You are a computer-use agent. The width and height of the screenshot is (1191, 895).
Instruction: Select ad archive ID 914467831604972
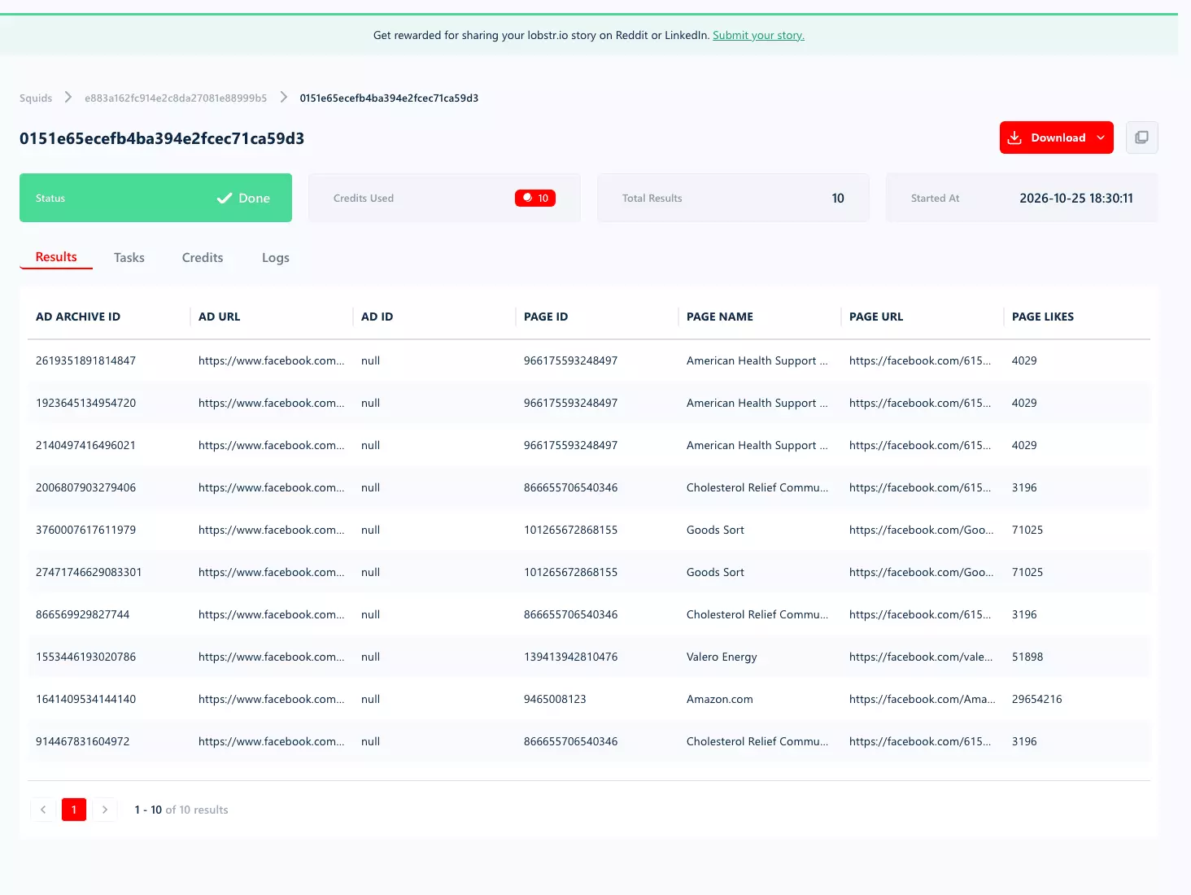click(x=83, y=741)
